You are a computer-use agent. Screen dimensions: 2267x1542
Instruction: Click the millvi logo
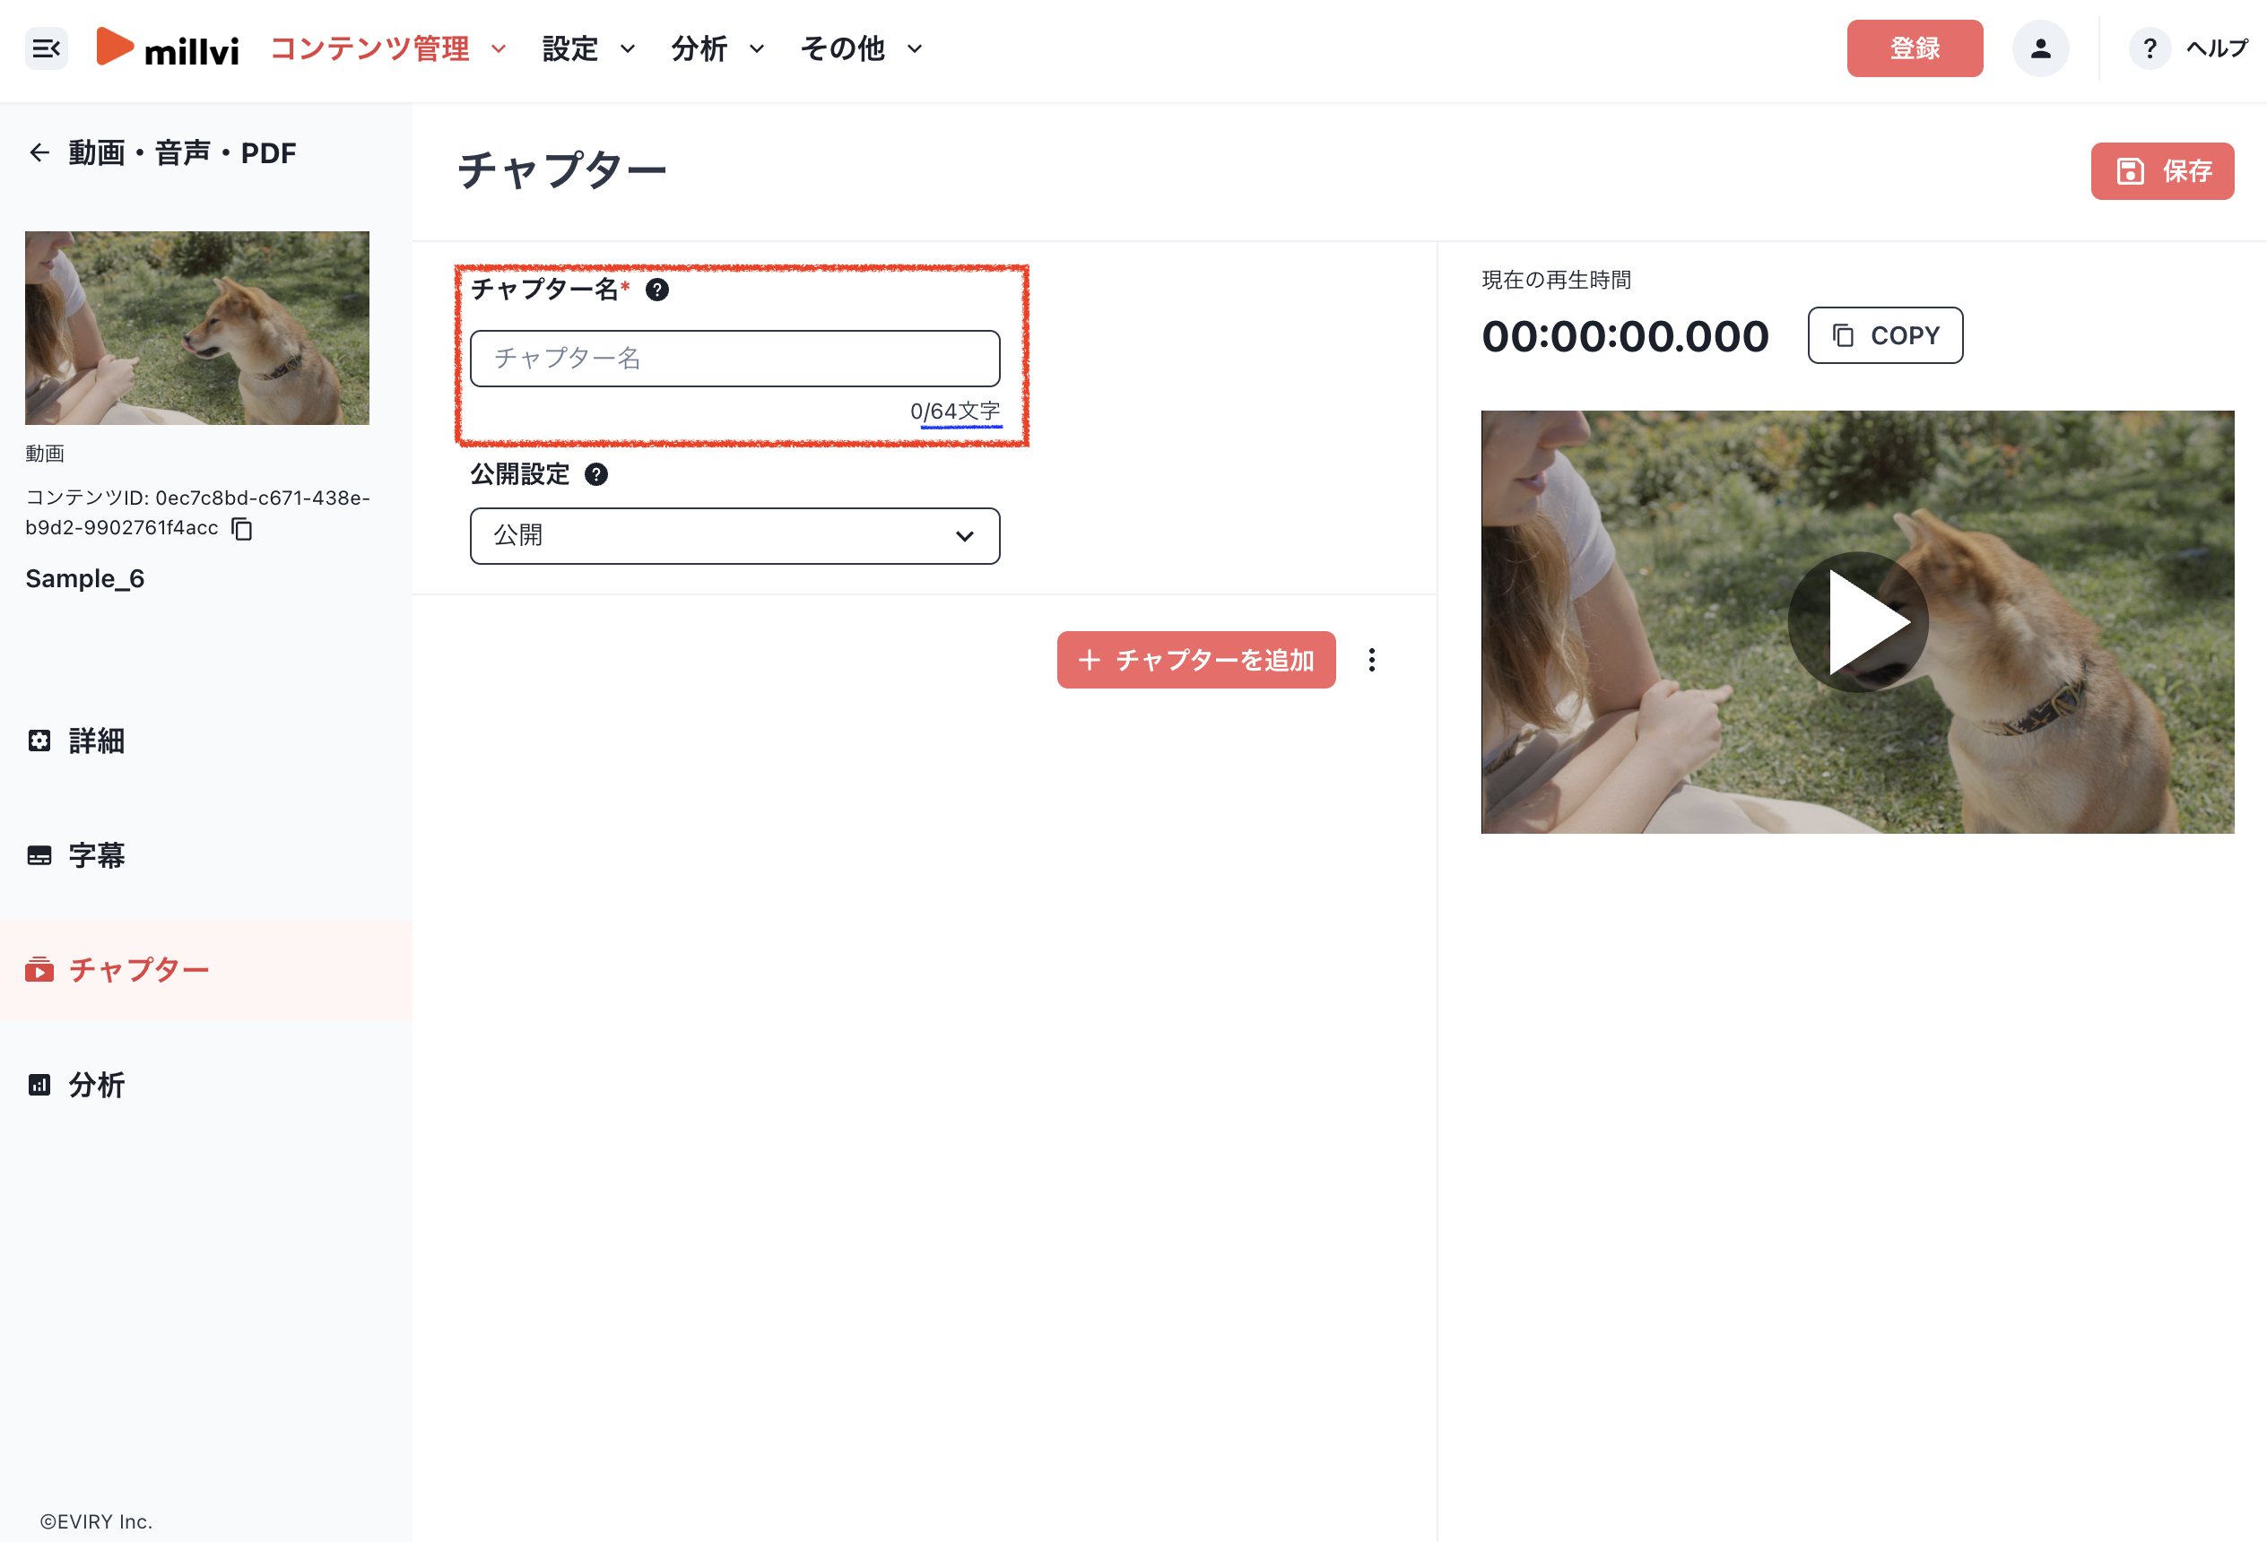(168, 48)
